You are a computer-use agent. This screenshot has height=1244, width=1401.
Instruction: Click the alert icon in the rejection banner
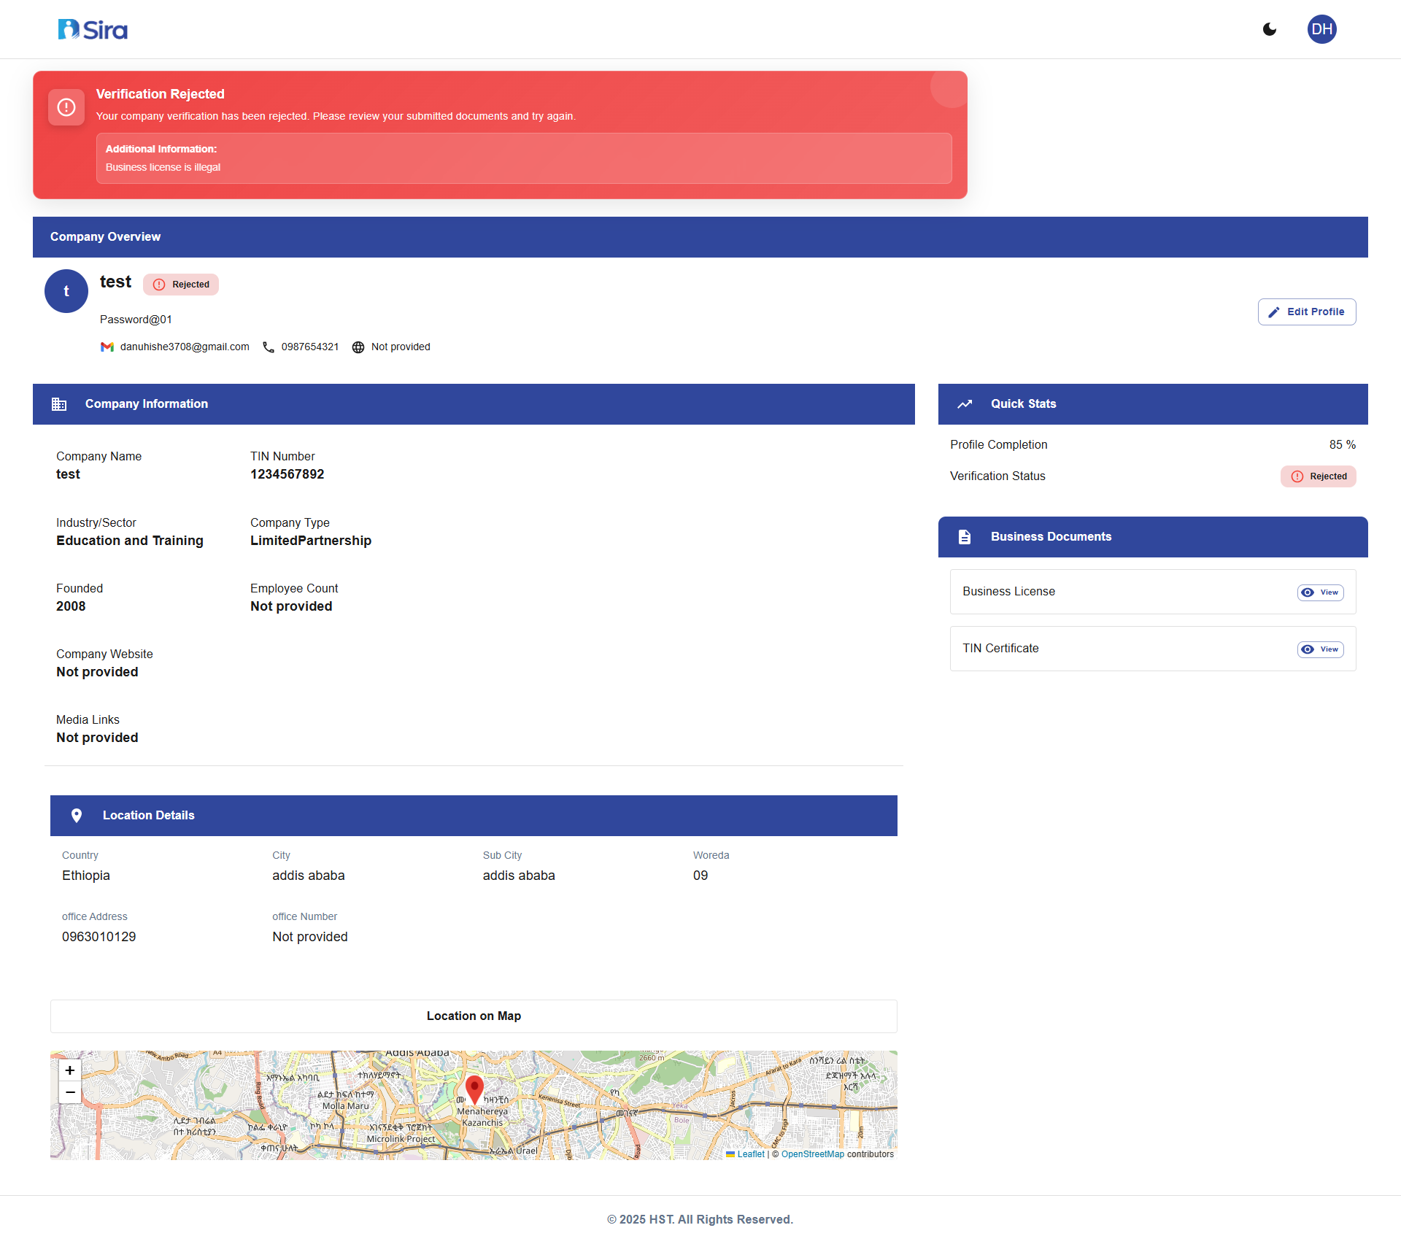66,107
